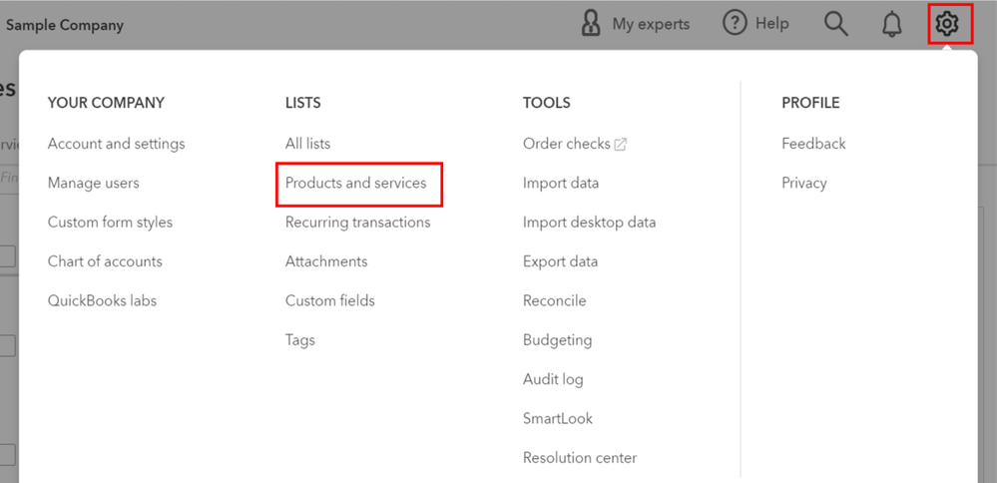Open Products and services list
The image size is (997, 483).
click(355, 184)
